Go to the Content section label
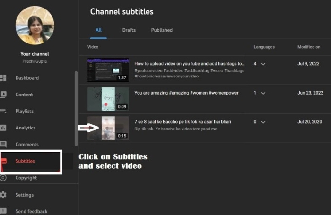 (24, 95)
